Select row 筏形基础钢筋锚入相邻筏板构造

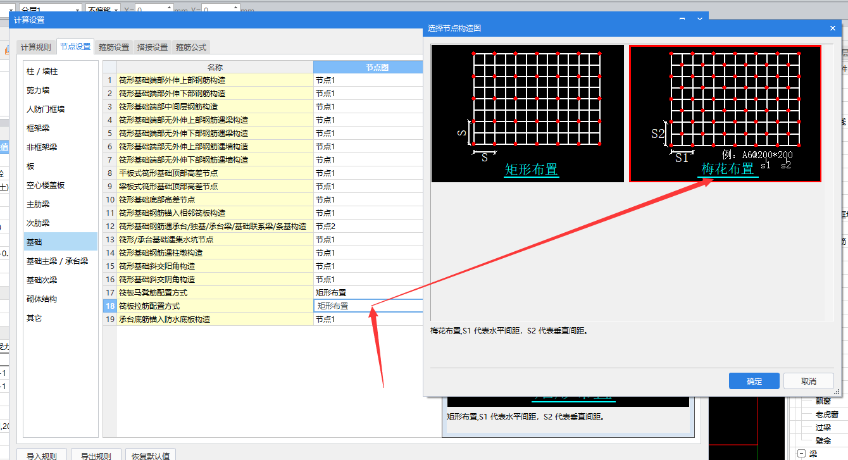(x=215, y=213)
